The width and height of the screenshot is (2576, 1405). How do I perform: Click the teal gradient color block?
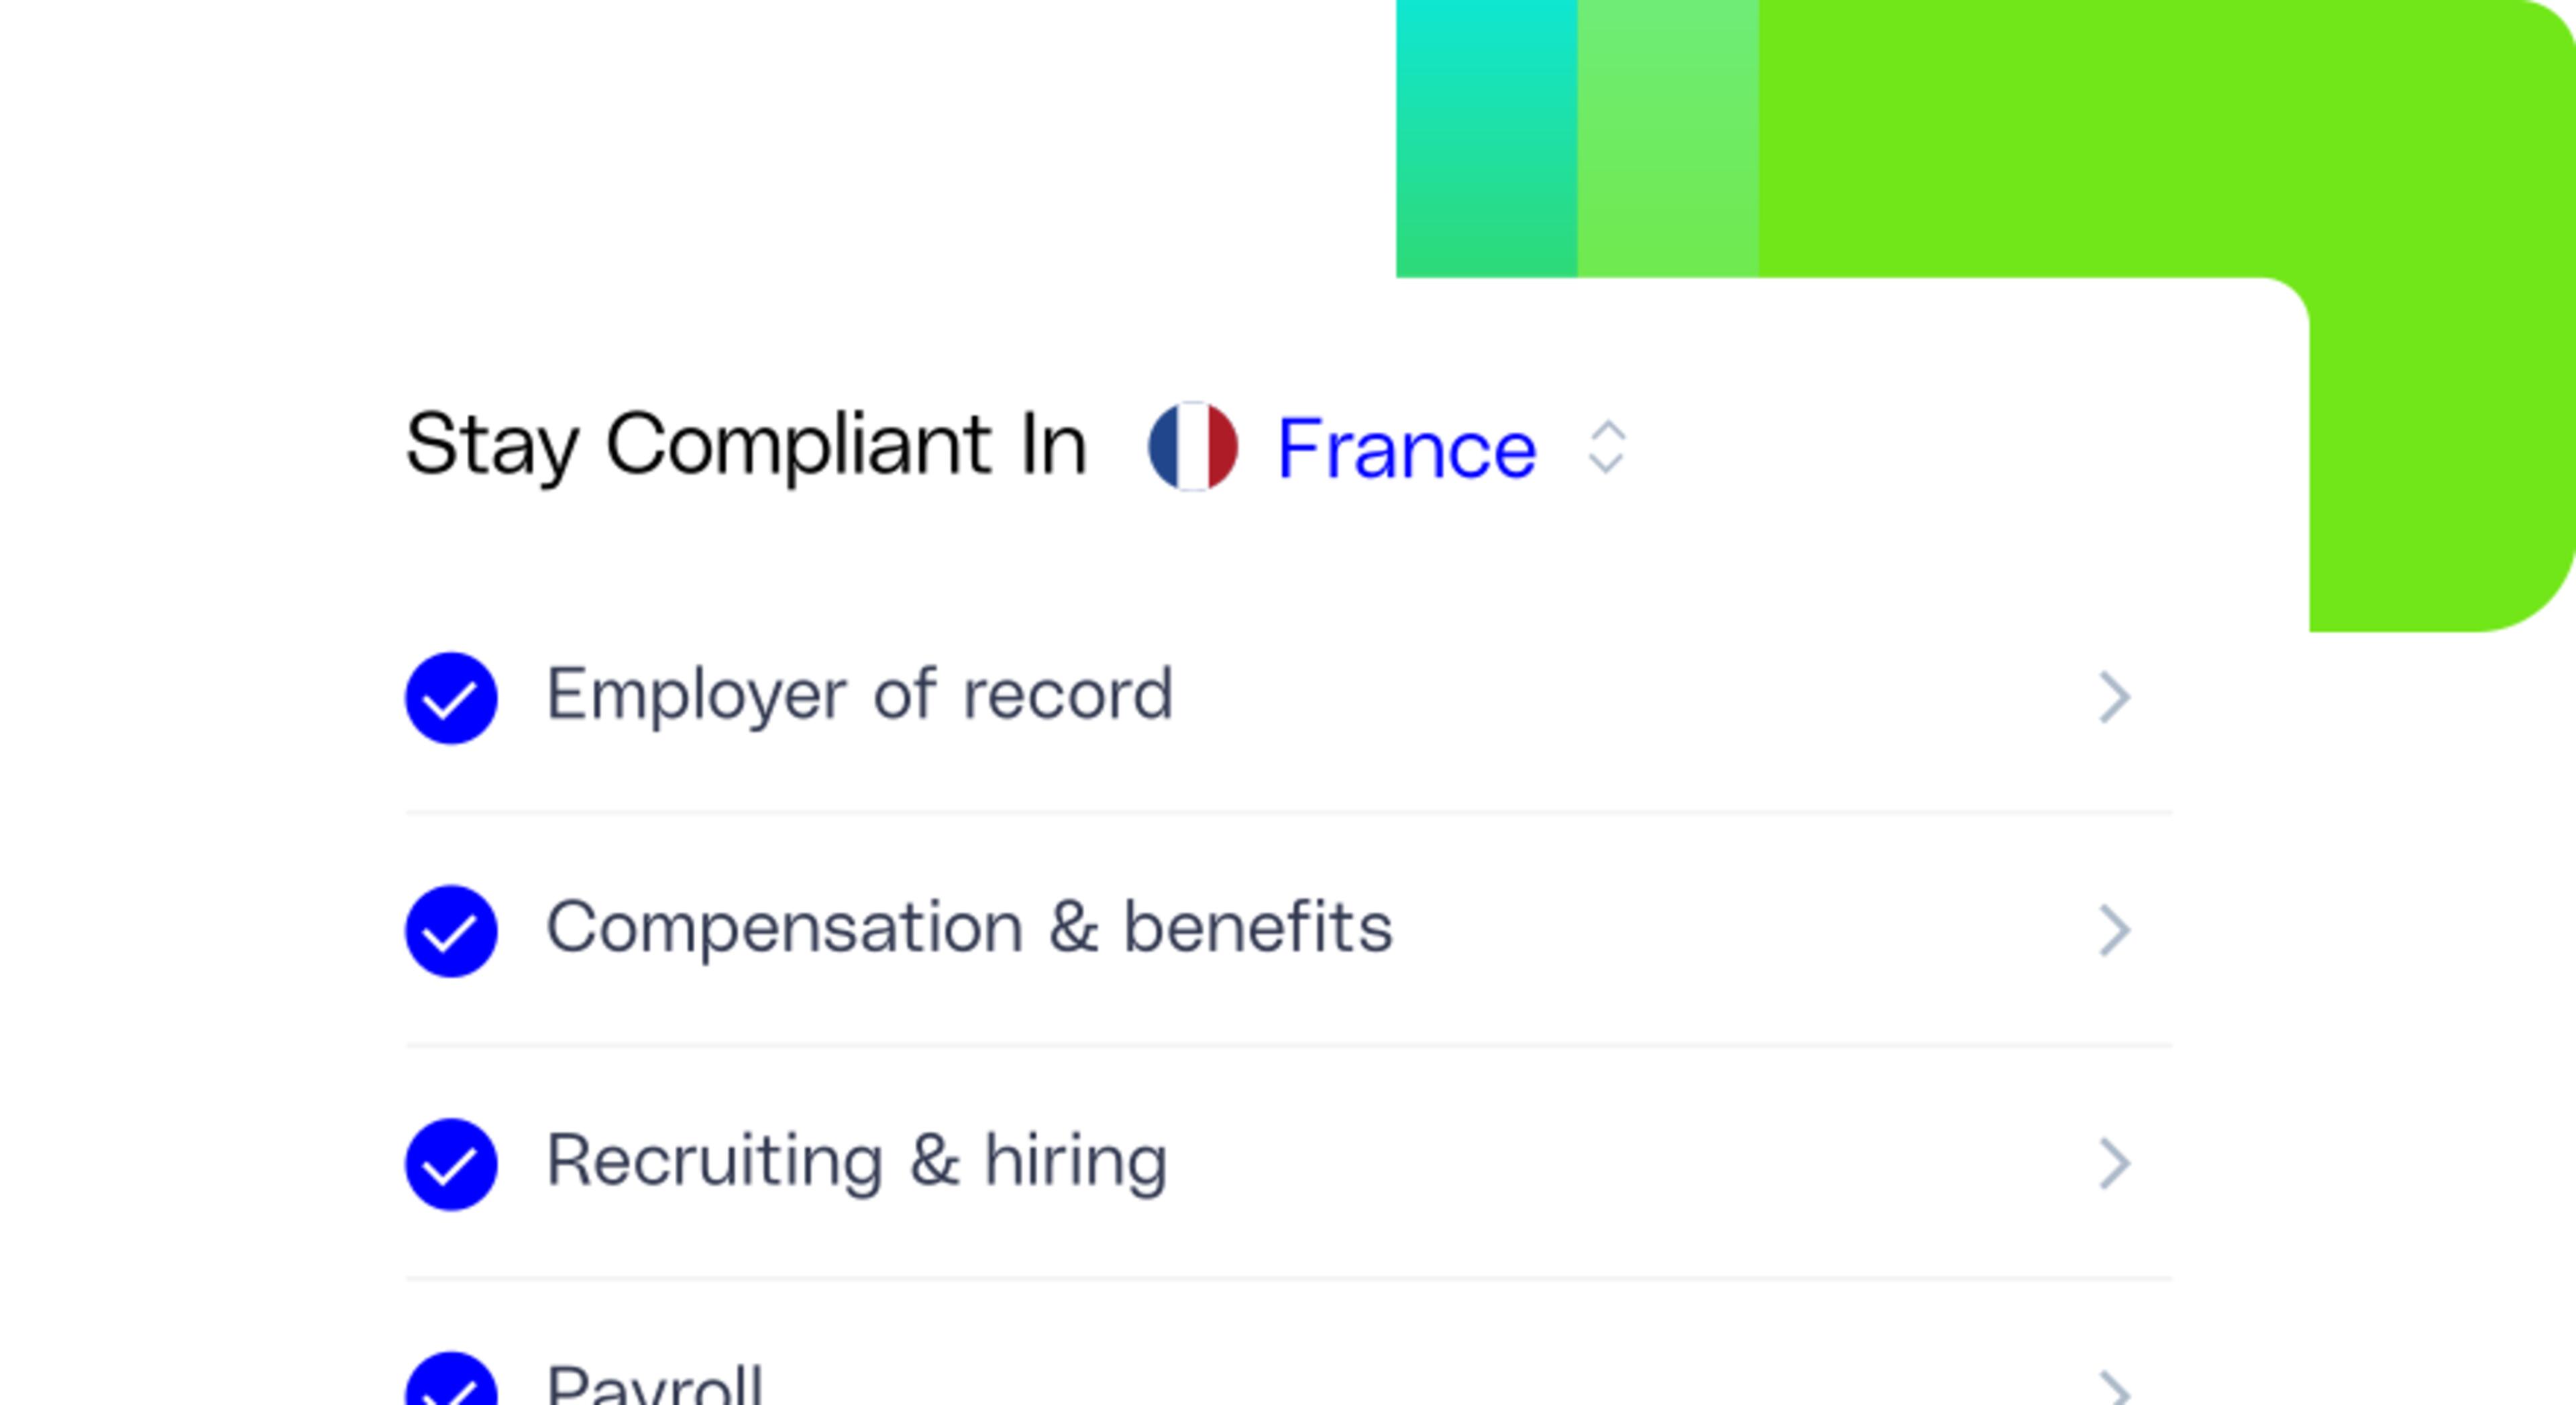pos(1486,138)
